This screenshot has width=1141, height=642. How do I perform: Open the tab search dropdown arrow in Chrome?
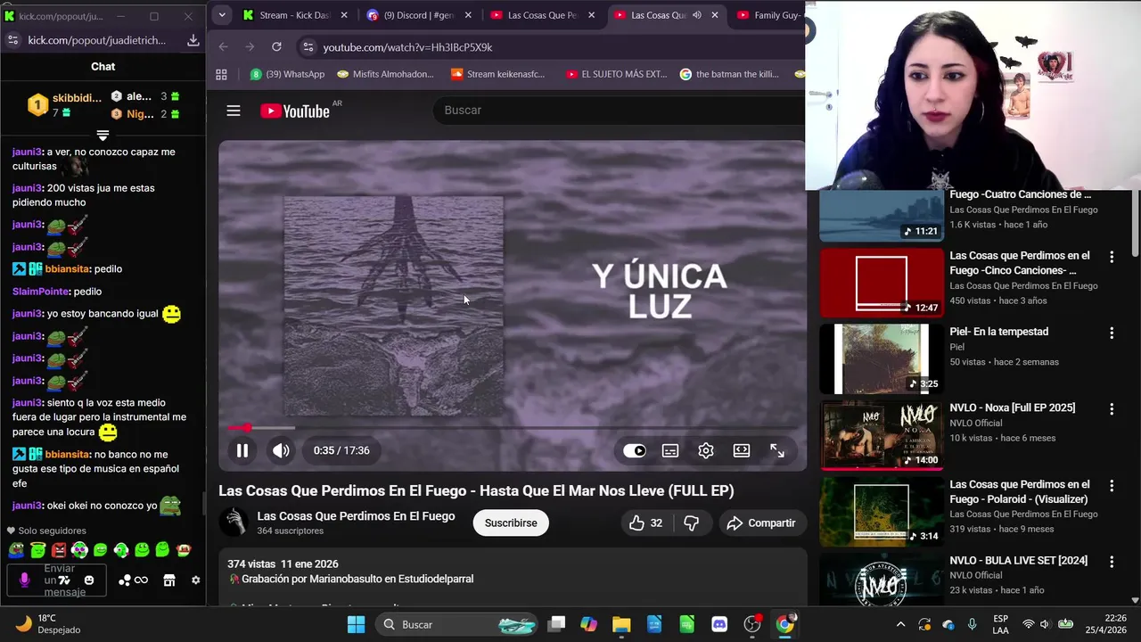222,15
